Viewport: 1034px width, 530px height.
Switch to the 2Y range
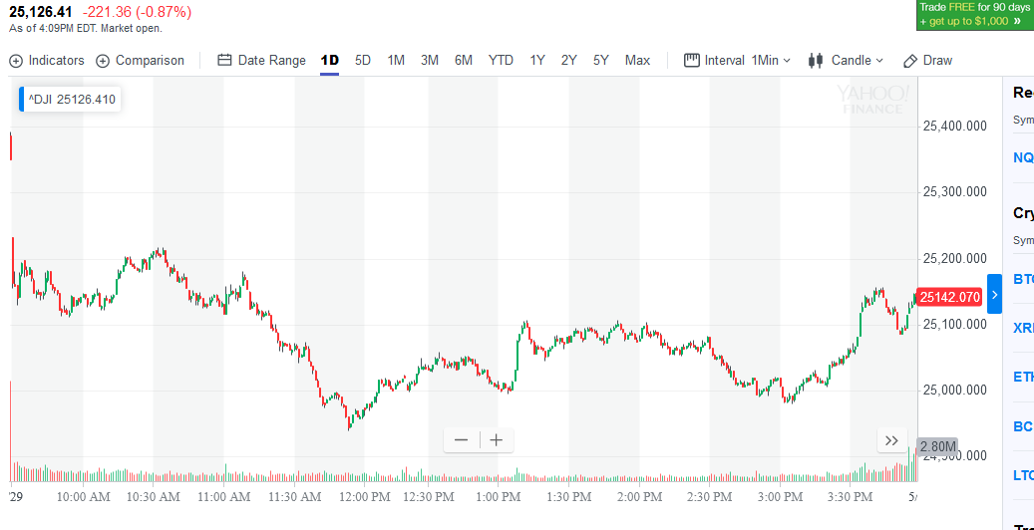pos(569,61)
